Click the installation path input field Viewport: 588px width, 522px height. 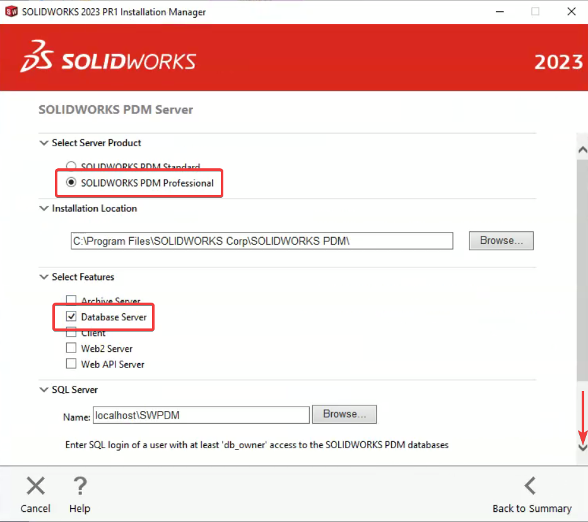262,241
